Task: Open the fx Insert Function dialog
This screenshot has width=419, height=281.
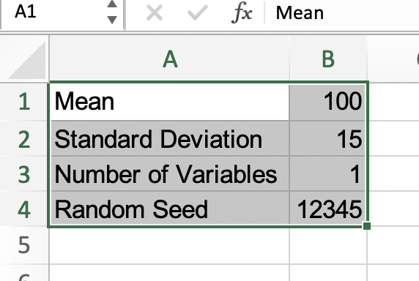Action: click(242, 12)
